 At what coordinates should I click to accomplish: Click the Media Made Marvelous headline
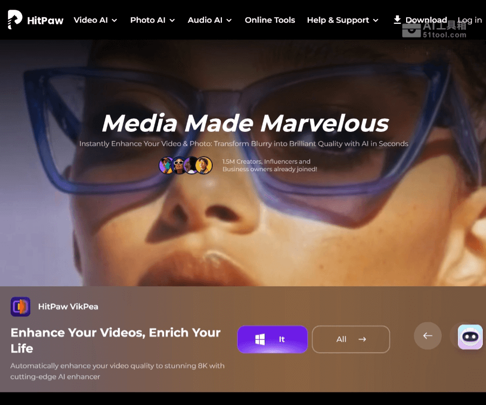(x=245, y=123)
